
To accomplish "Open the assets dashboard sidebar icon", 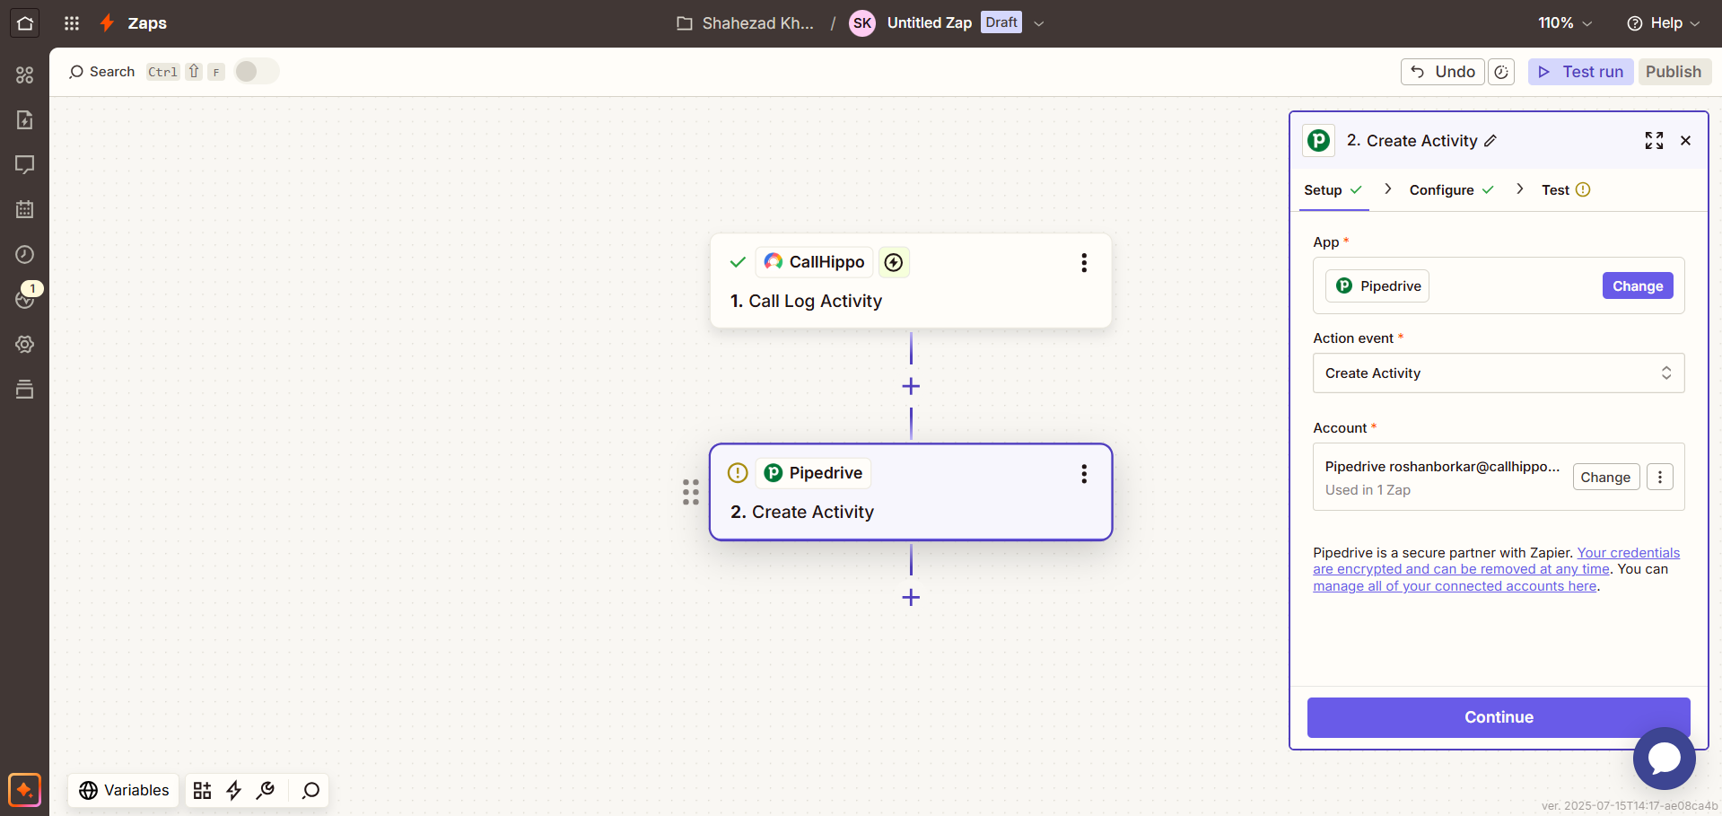I will click(x=24, y=75).
